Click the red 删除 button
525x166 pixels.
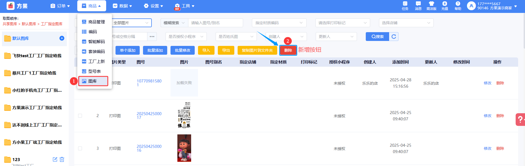click(x=288, y=50)
